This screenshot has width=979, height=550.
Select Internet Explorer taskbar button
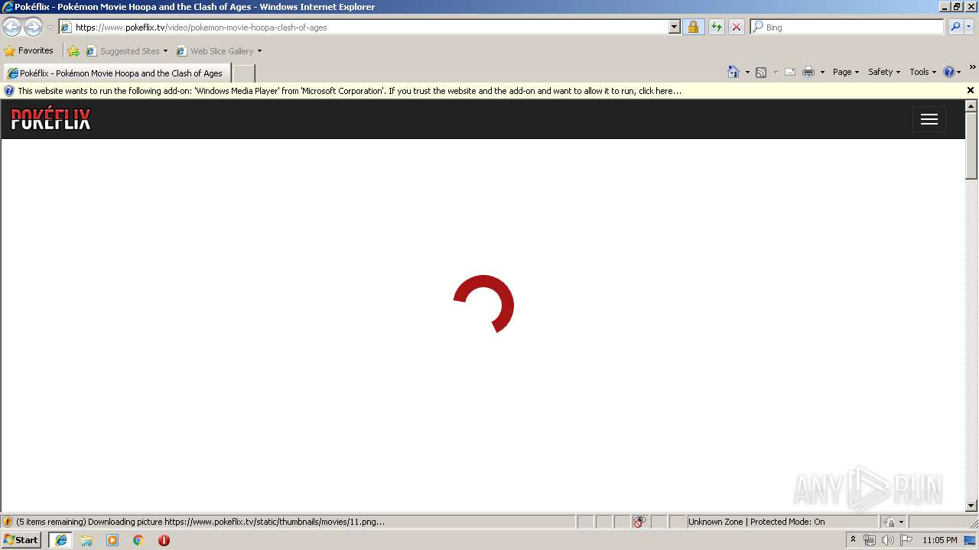click(60, 540)
